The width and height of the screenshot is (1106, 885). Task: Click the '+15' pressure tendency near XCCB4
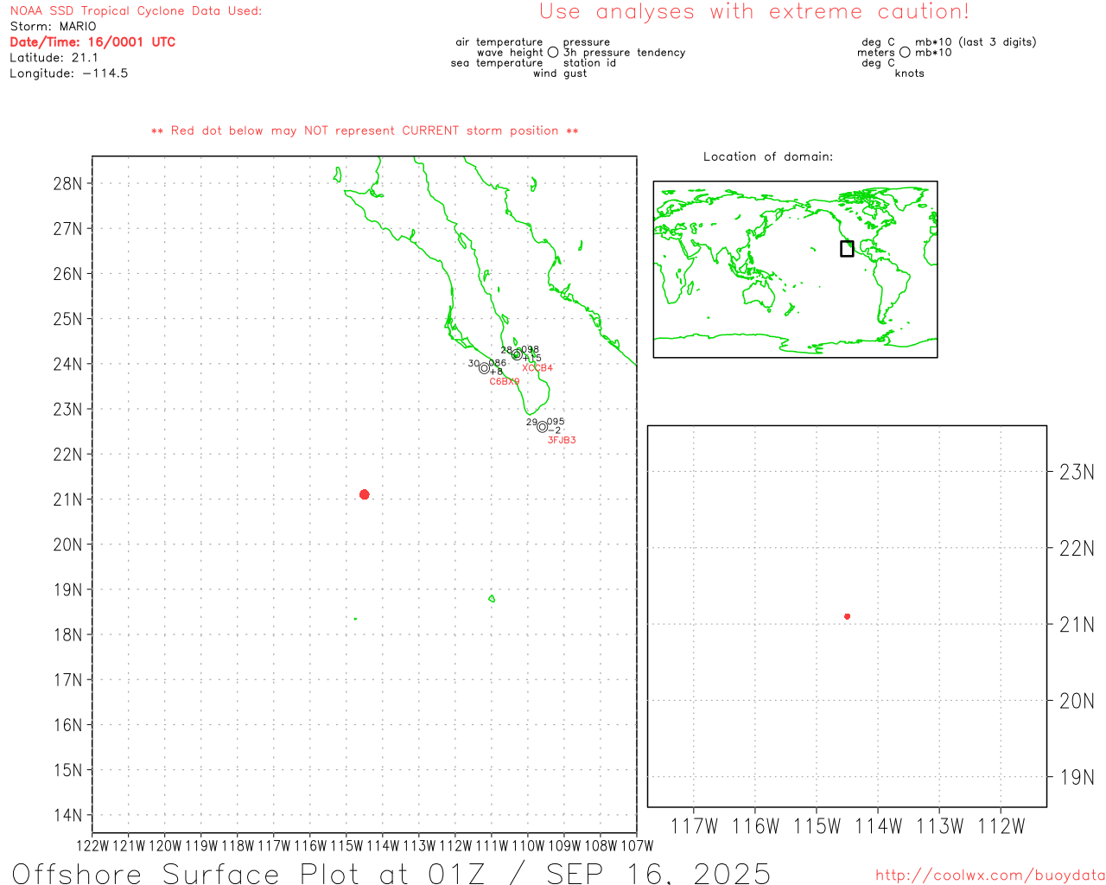coord(532,358)
